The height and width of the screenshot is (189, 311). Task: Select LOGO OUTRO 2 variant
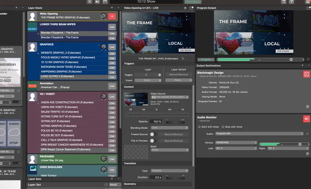57,76
